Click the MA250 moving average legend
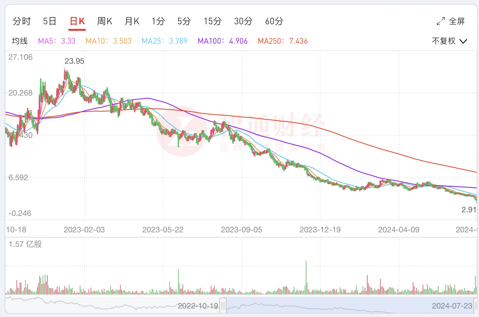The image size is (479, 317). [283, 41]
